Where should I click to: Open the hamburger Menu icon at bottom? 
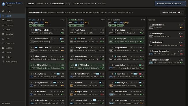(3, 103)
